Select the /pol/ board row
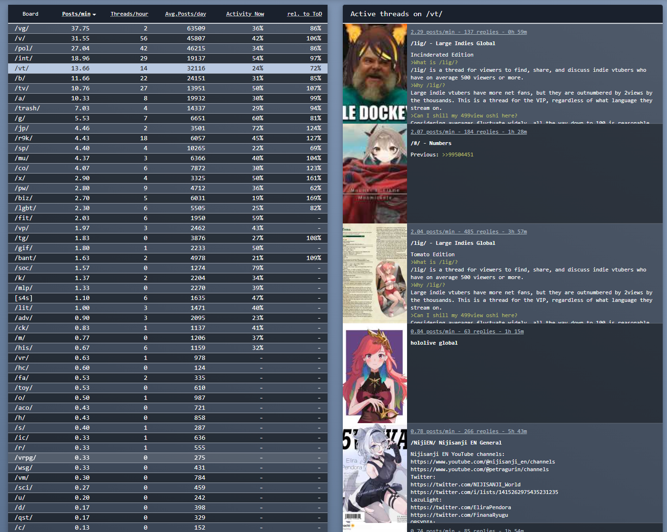This screenshot has height=532, width=667. (168, 48)
